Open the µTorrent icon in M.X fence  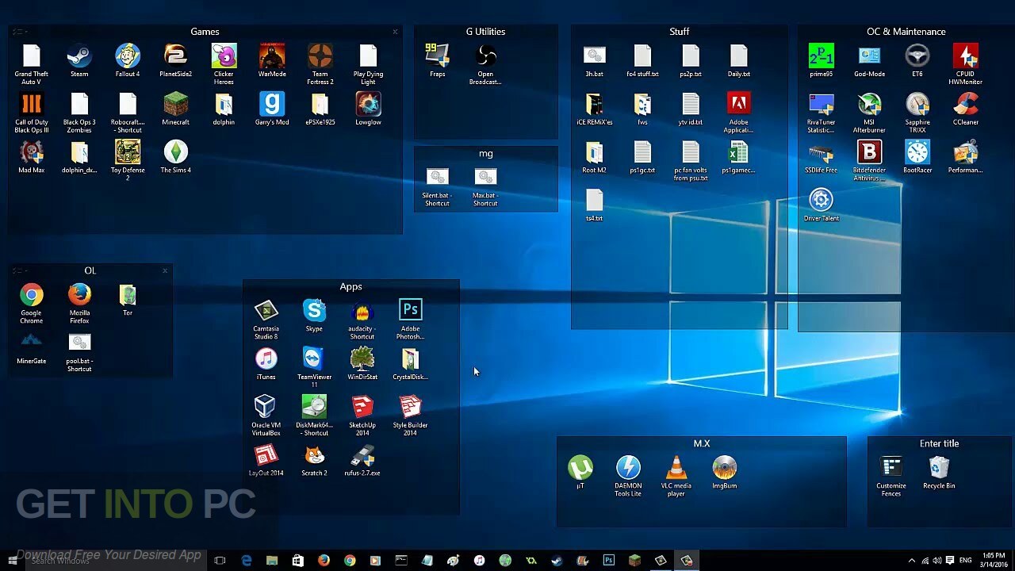click(580, 473)
